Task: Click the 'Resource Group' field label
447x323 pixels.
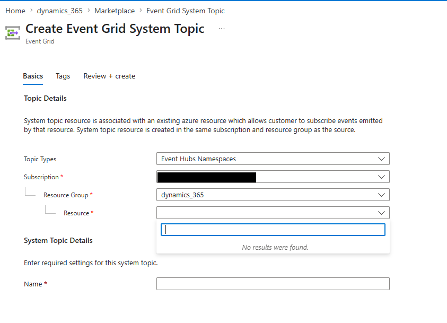Action: point(66,195)
